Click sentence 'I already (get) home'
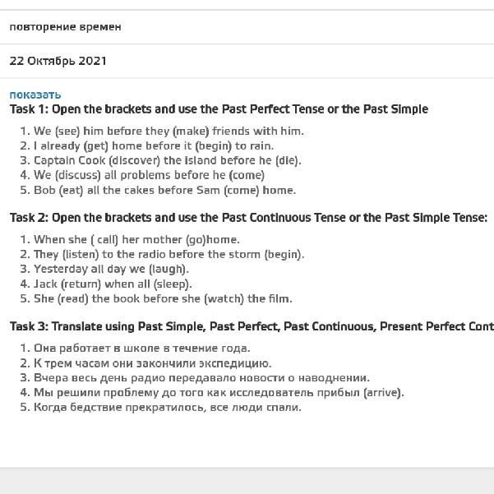Viewport: 494px width, 494px height. click(154, 145)
